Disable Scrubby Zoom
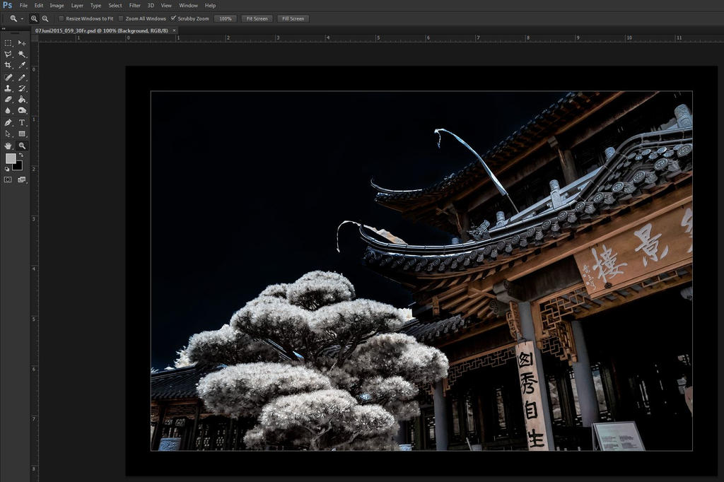Image resolution: width=724 pixels, height=482 pixels. 173,18
